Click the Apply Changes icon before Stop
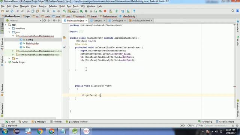240x135 pixels. (100, 11)
